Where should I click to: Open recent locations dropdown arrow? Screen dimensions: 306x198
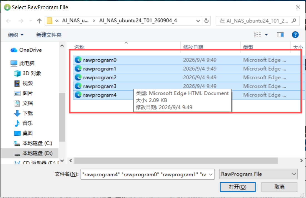31,21
